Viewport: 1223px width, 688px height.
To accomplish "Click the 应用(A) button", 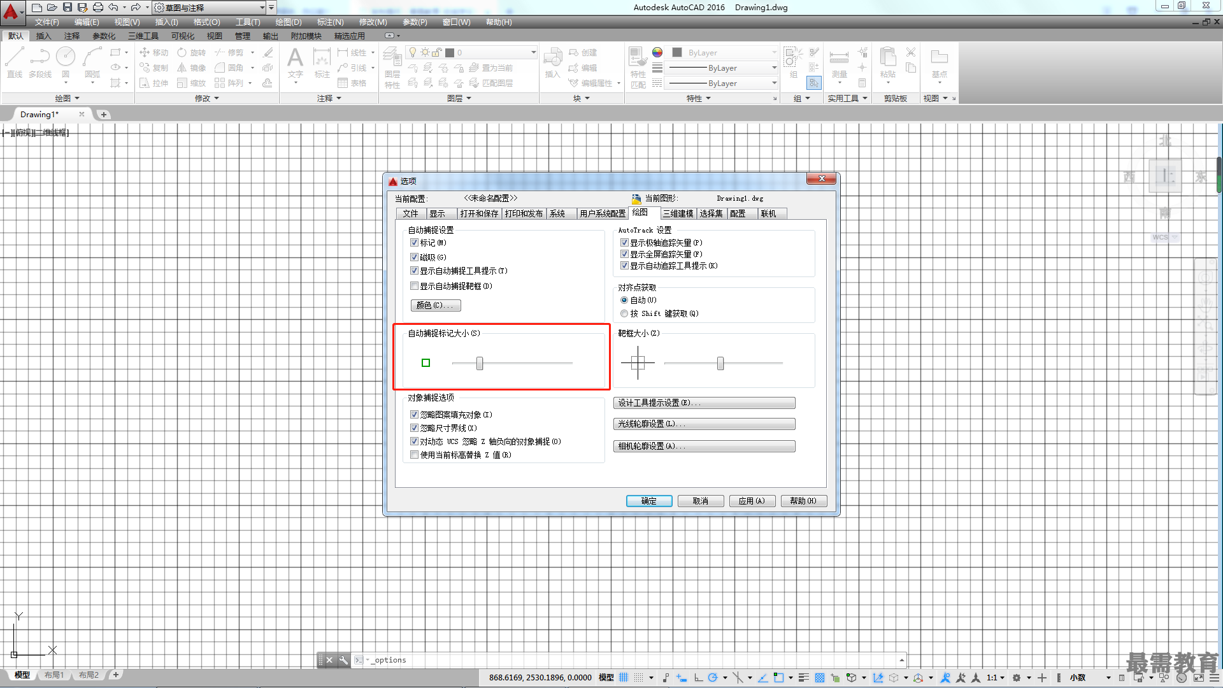I will coord(752,501).
